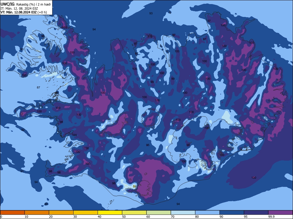
Task: Click the bold 'VT: Mán. 12.08.2024 03Z' line
Action: 19,12
